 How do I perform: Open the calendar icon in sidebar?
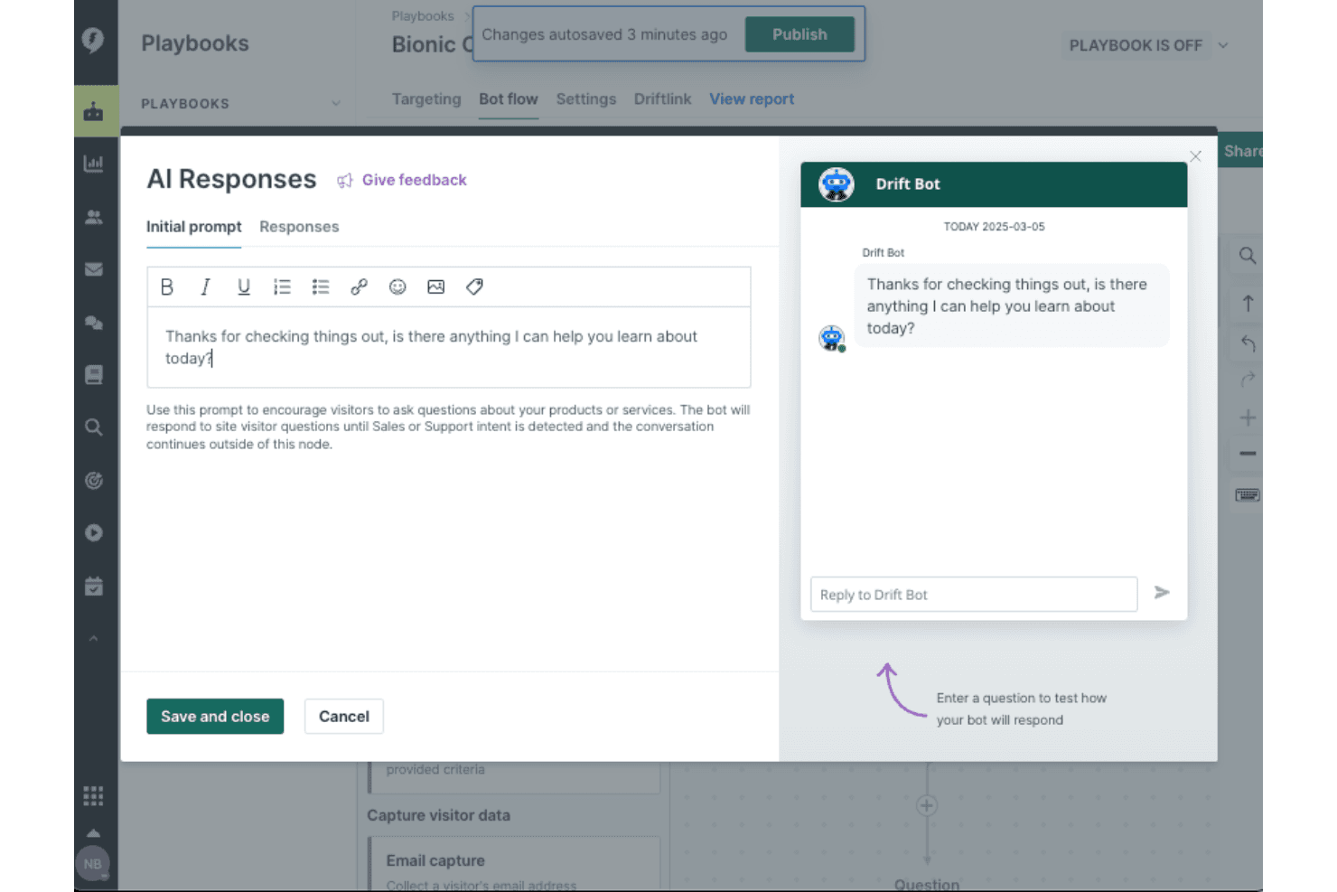tap(94, 587)
